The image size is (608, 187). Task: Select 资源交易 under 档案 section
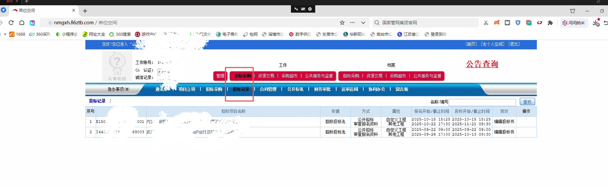coord(374,76)
